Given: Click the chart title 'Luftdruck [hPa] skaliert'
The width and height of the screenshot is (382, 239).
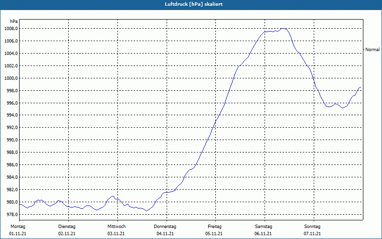Looking at the screenshot, I should point(193,4).
